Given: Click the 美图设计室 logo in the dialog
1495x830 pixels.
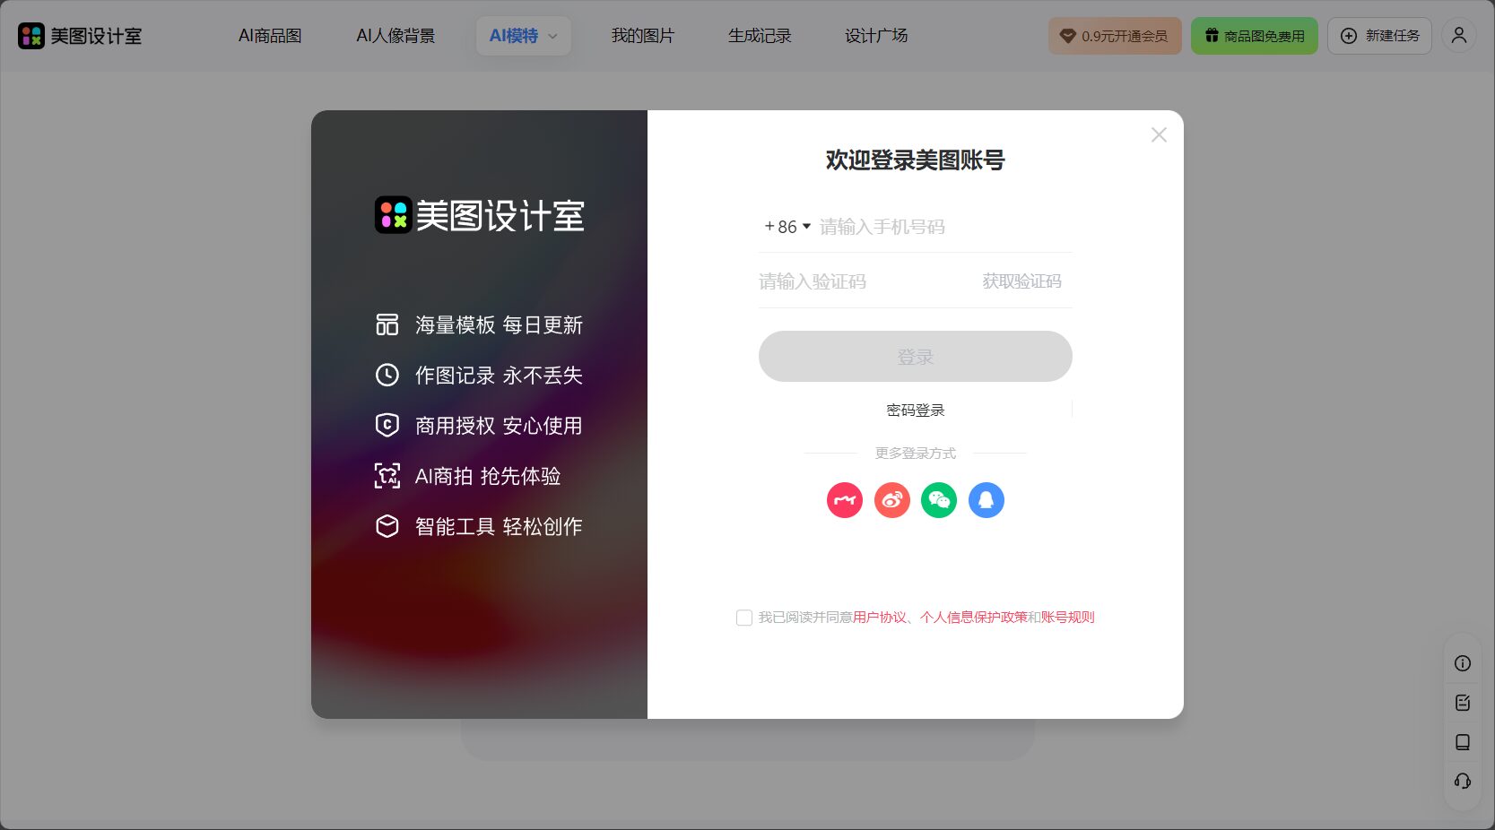Looking at the screenshot, I should click(x=480, y=215).
